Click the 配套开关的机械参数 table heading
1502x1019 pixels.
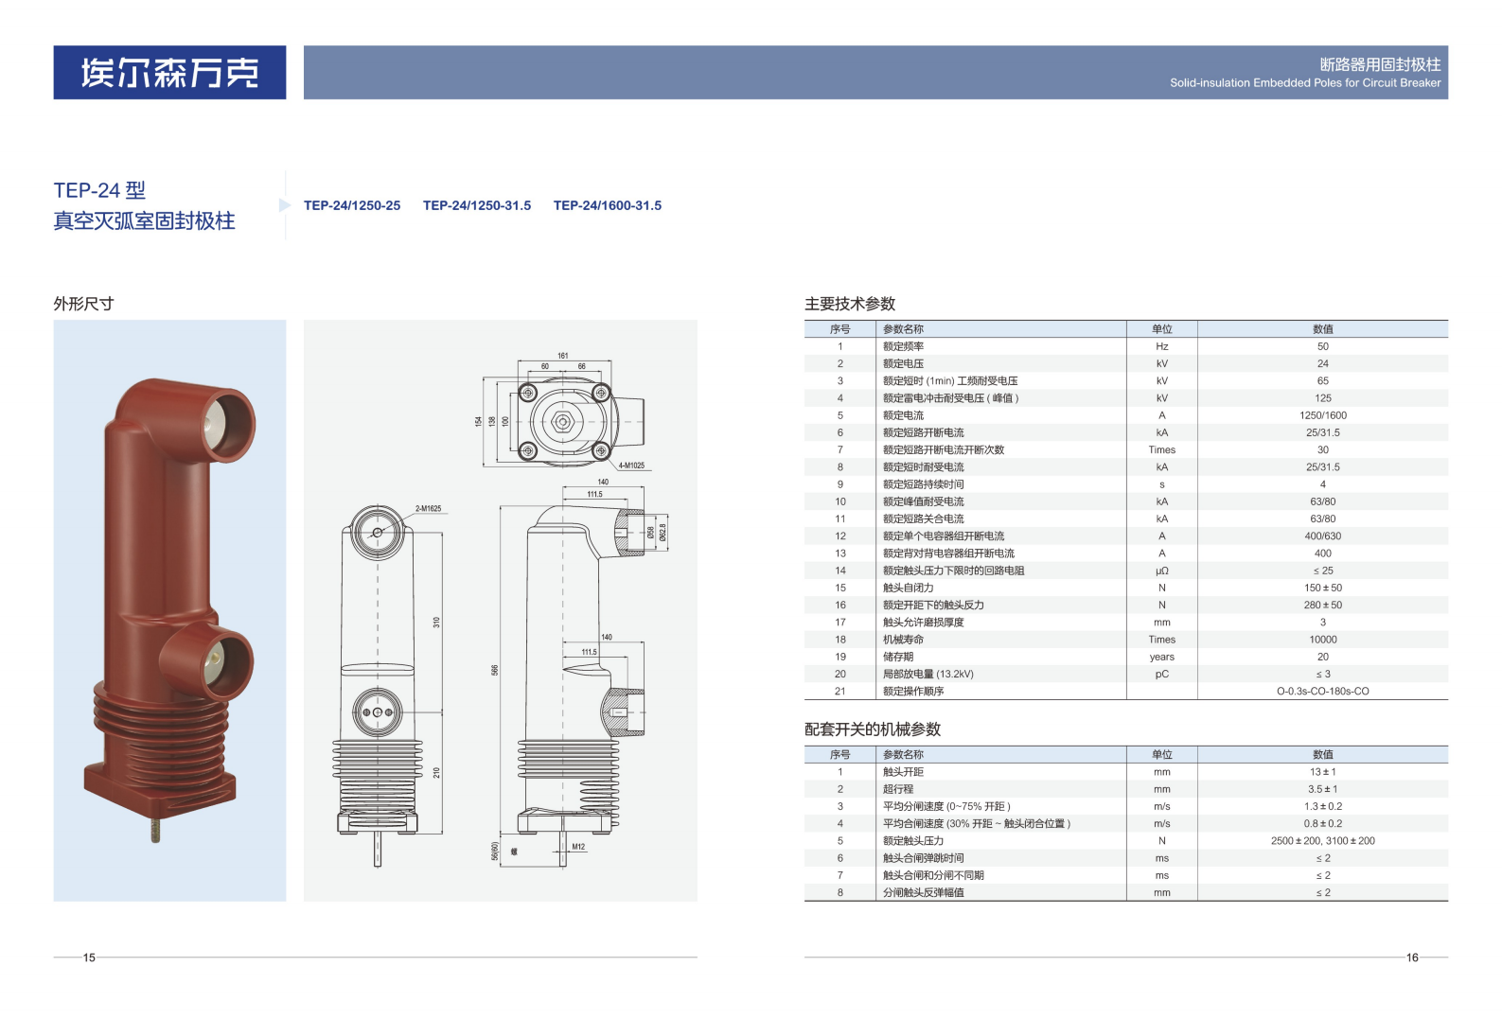pos(873,729)
